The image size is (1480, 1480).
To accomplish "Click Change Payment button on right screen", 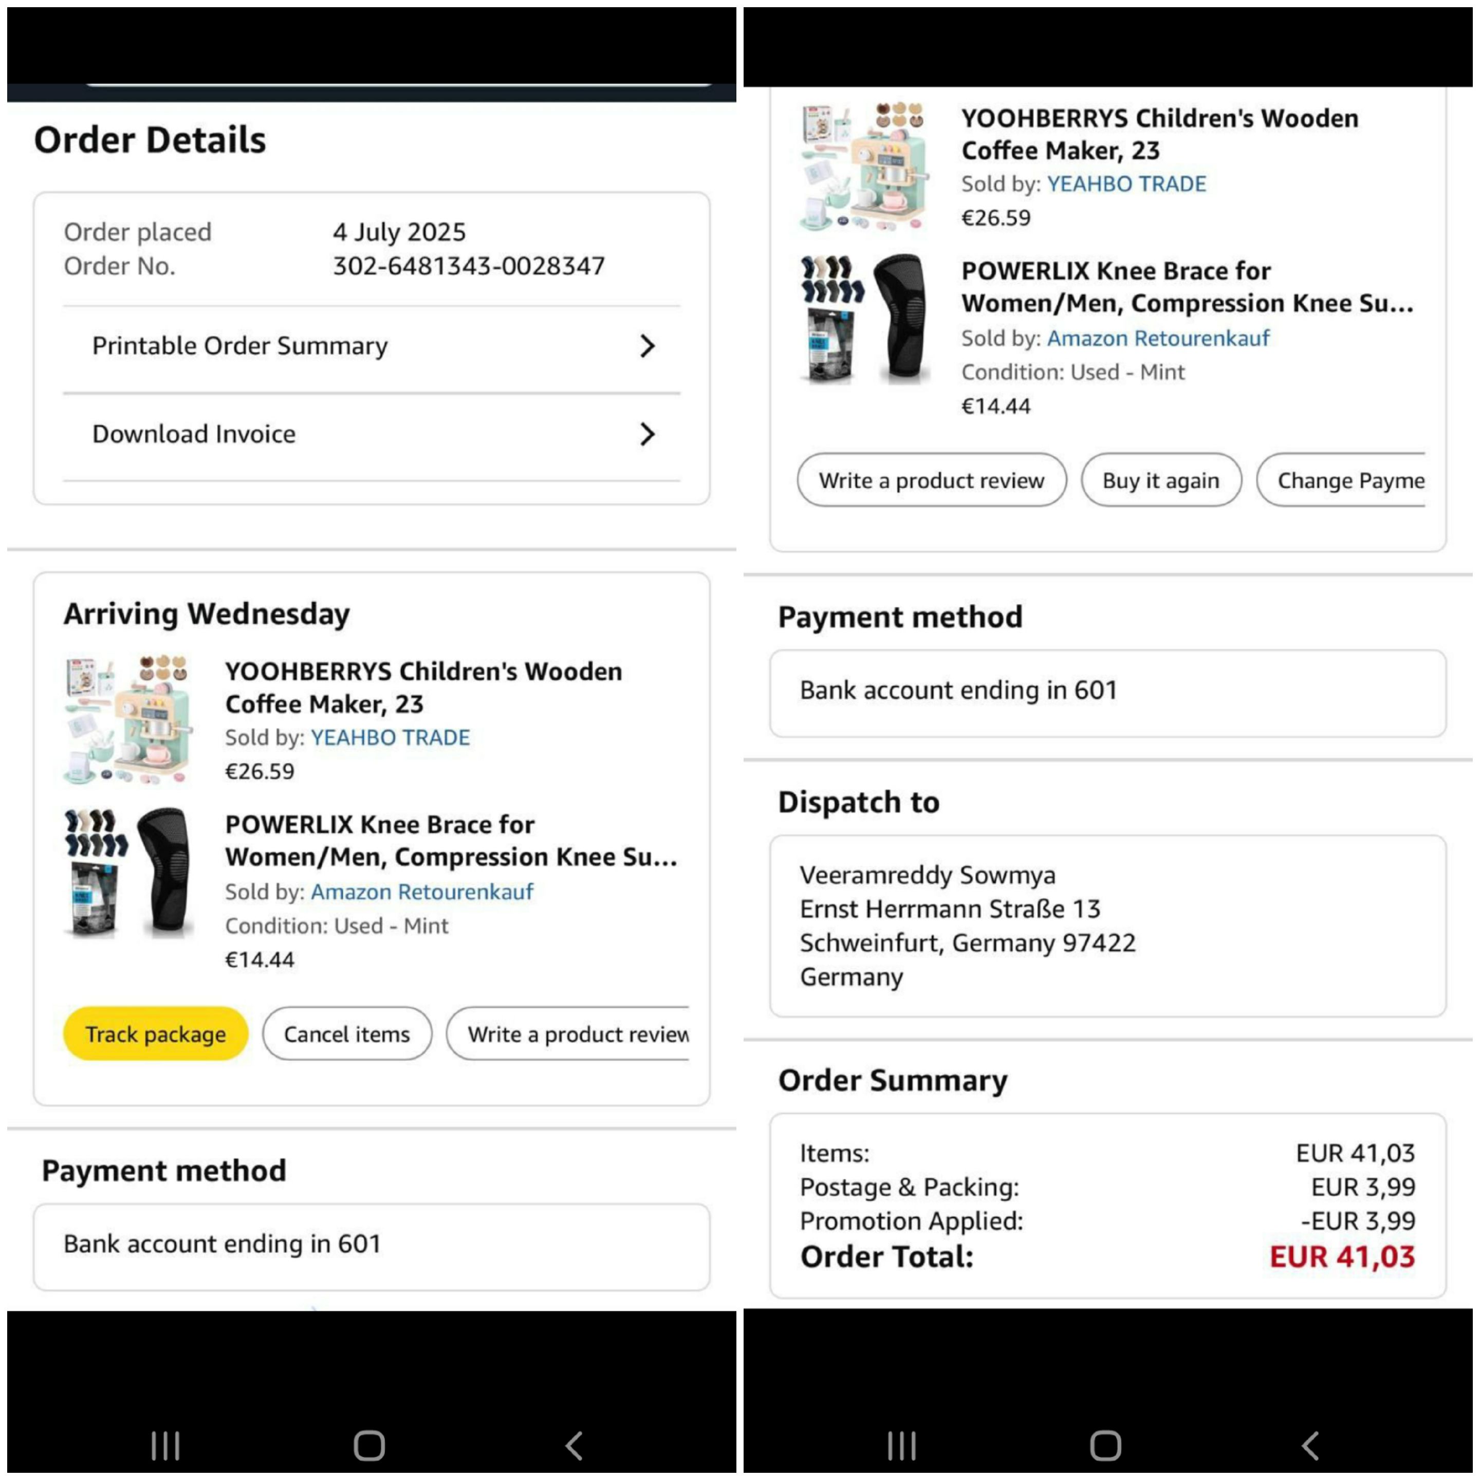I will coord(1341,480).
